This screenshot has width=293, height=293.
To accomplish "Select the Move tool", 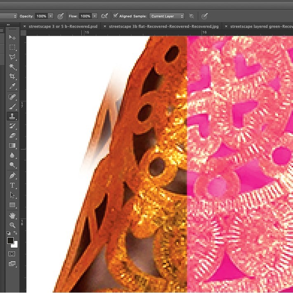I will pos(12,38).
